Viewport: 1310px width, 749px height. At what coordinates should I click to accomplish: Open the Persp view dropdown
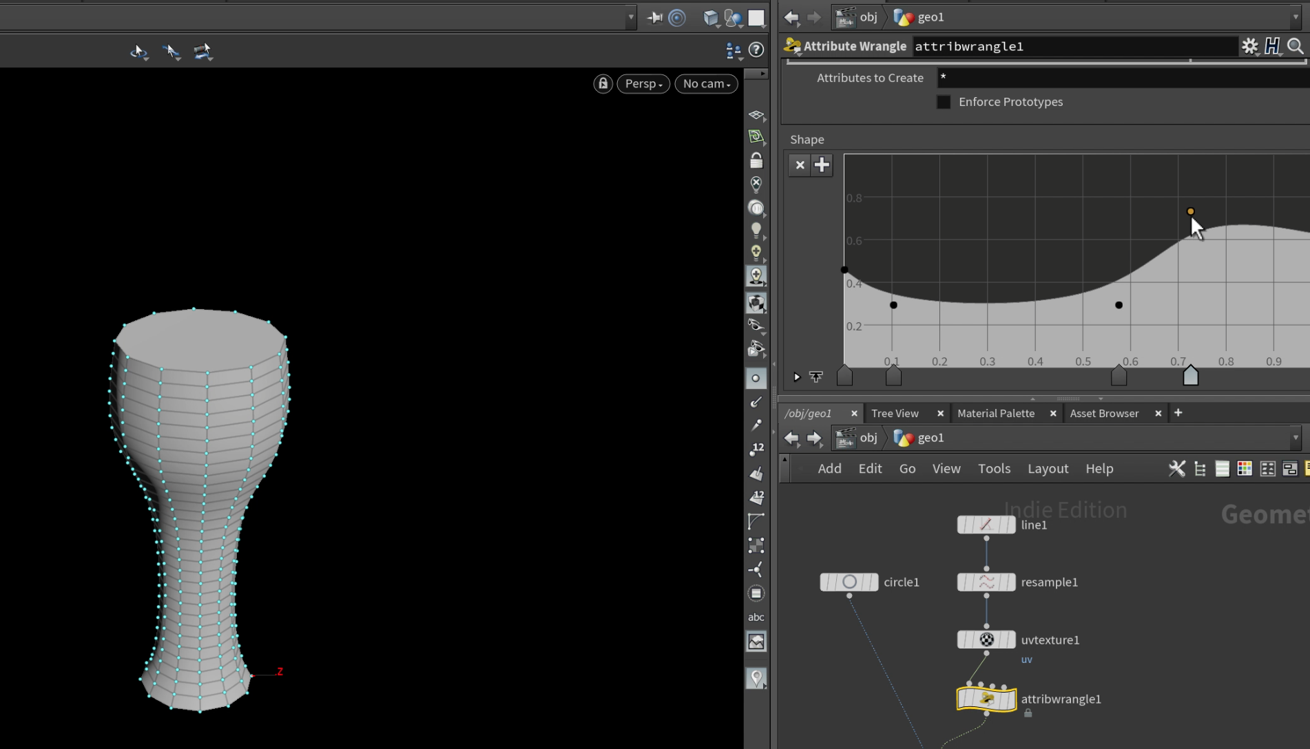click(643, 83)
